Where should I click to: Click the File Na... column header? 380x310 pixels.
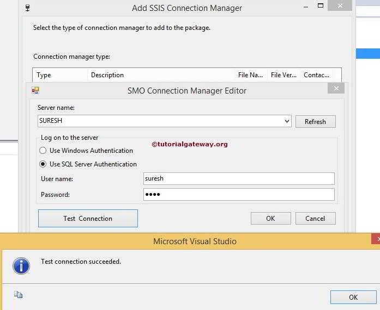[251, 75]
